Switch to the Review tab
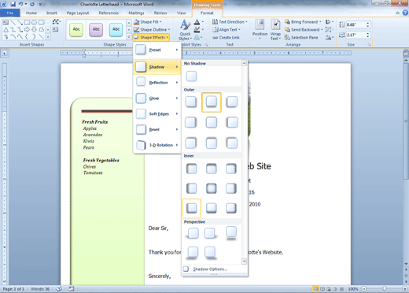Viewport: 409px width, 293px height. (160, 13)
